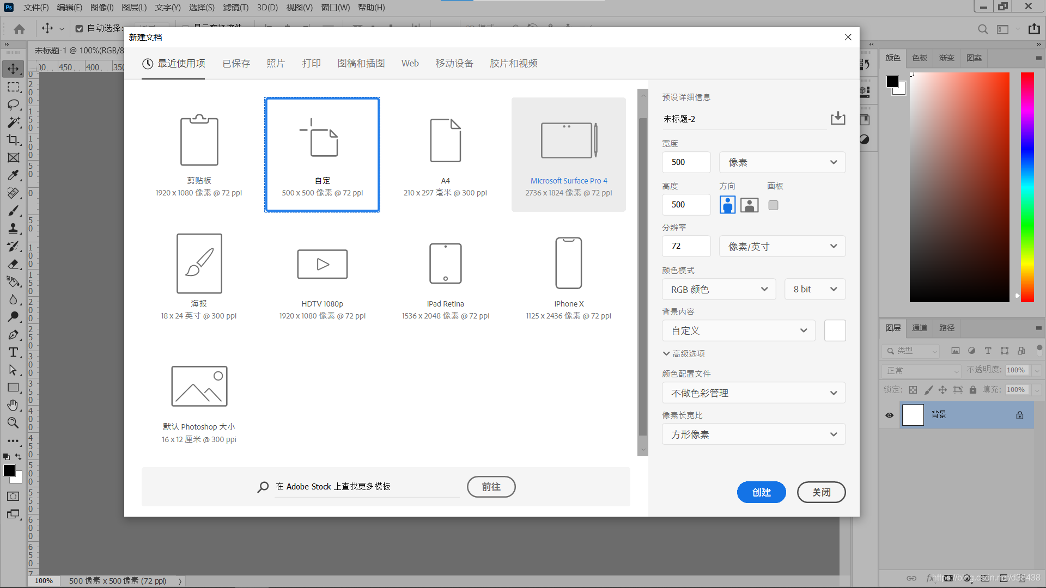Image resolution: width=1046 pixels, height=588 pixels.
Task: Click the 创建 button
Action: 761,492
